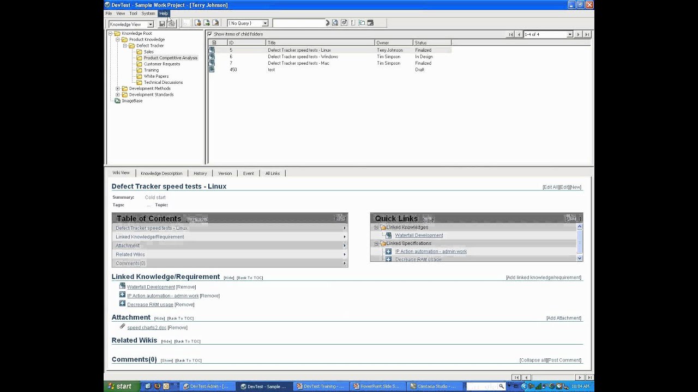Collapse Linked Specifications in Quick Links

pos(376,243)
